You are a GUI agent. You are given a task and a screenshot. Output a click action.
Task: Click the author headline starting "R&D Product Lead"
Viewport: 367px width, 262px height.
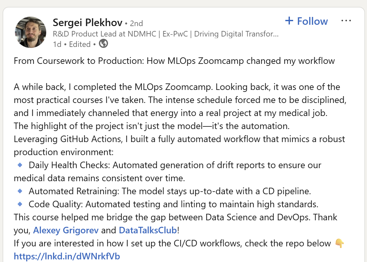[165, 34]
